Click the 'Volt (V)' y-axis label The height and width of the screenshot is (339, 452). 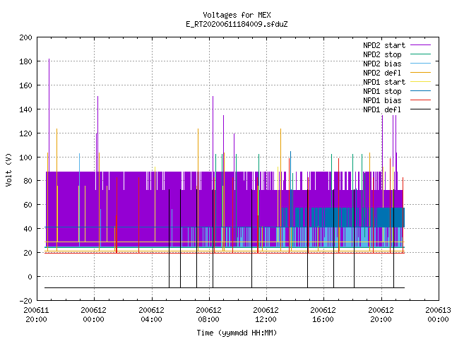pyautogui.click(x=8, y=169)
